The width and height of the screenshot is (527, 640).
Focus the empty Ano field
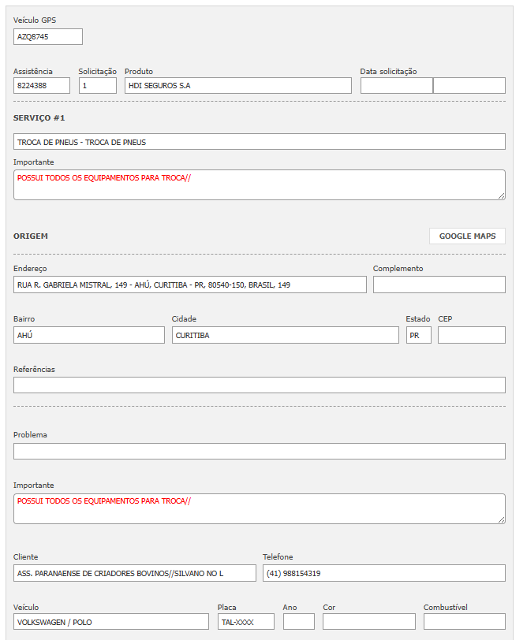coord(298,622)
